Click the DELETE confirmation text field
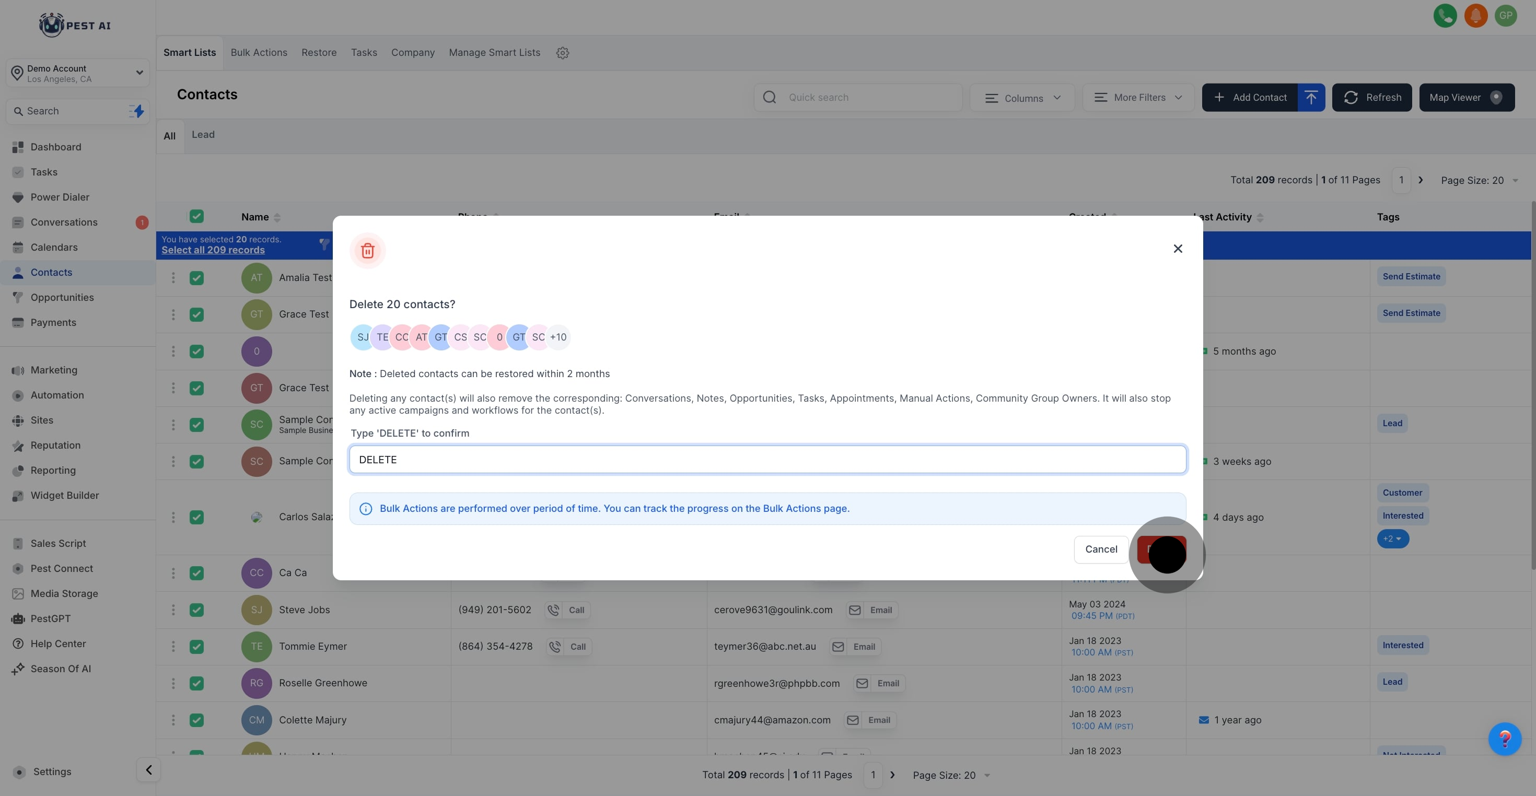1536x796 pixels. pyautogui.click(x=767, y=460)
